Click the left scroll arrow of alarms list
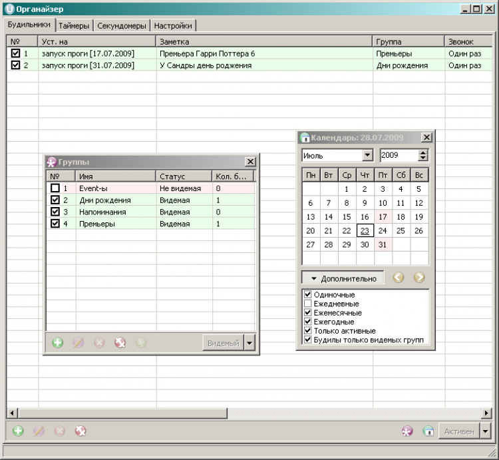 pos(12,413)
